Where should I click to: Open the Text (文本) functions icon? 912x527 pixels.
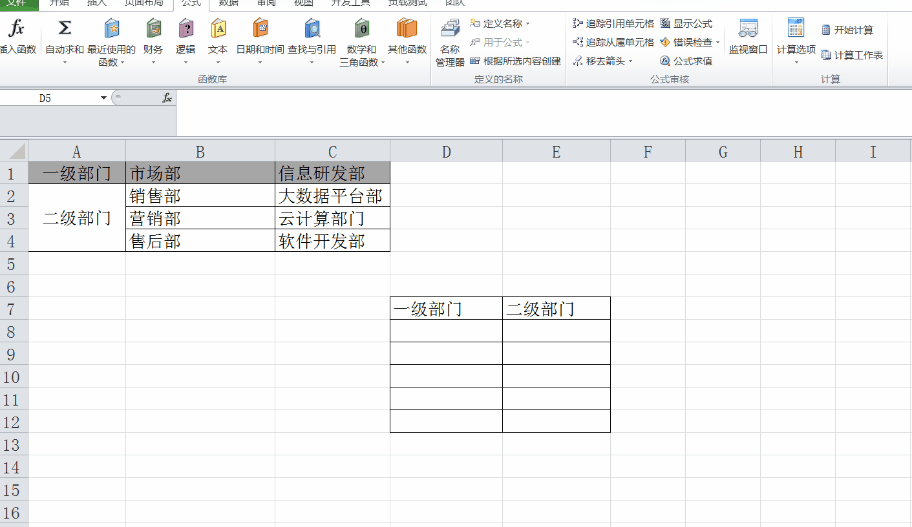pyautogui.click(x=218, y=28)
